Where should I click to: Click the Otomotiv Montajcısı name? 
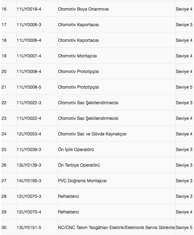[x=77, y=56]
